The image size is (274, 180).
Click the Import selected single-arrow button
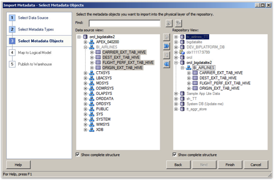(x=167, y=37)
